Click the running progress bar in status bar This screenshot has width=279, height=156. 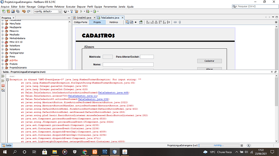(219, 146)
